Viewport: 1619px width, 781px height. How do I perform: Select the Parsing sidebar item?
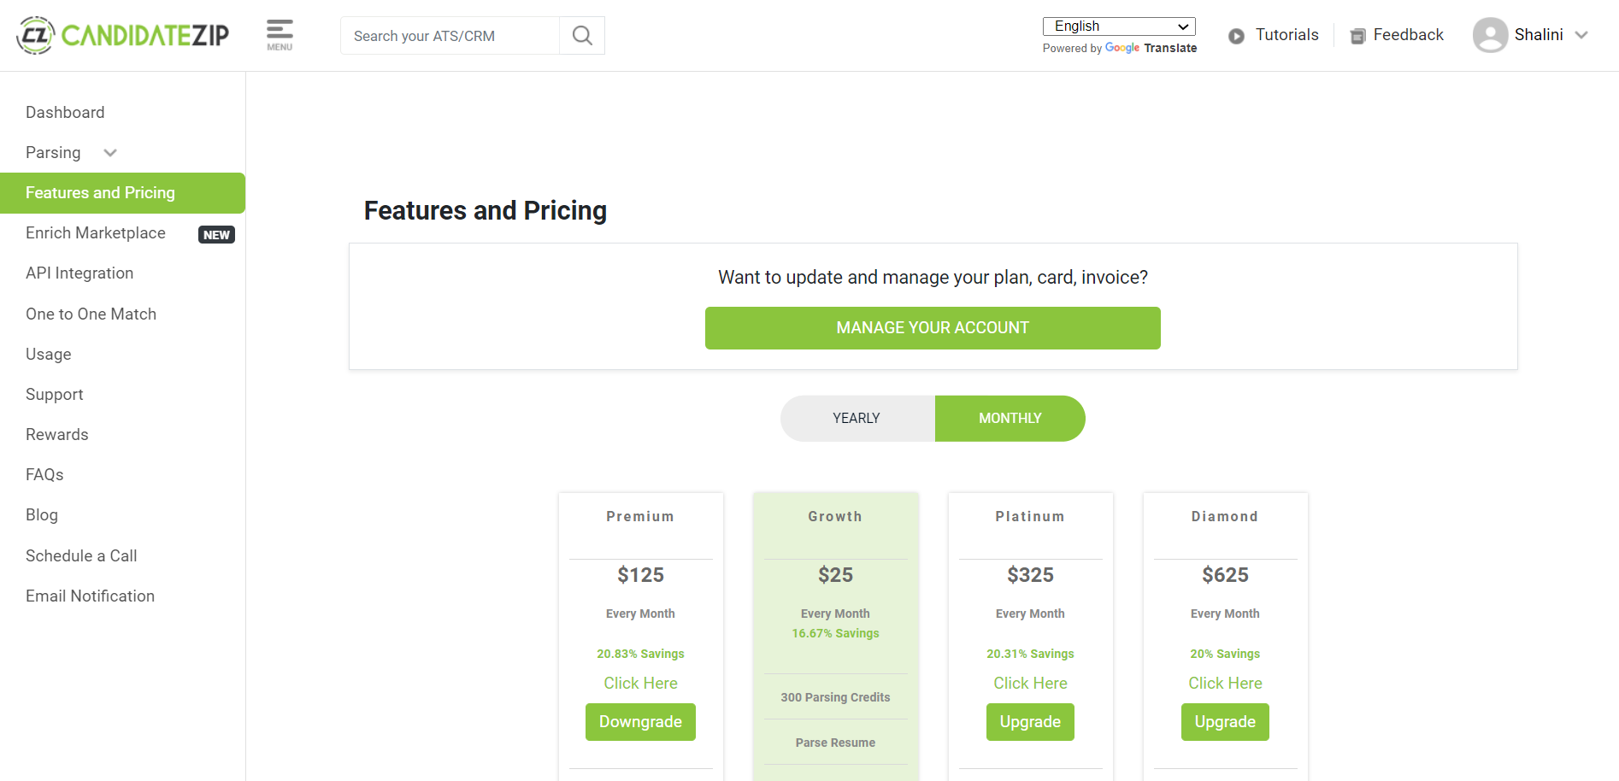point(53,153)
